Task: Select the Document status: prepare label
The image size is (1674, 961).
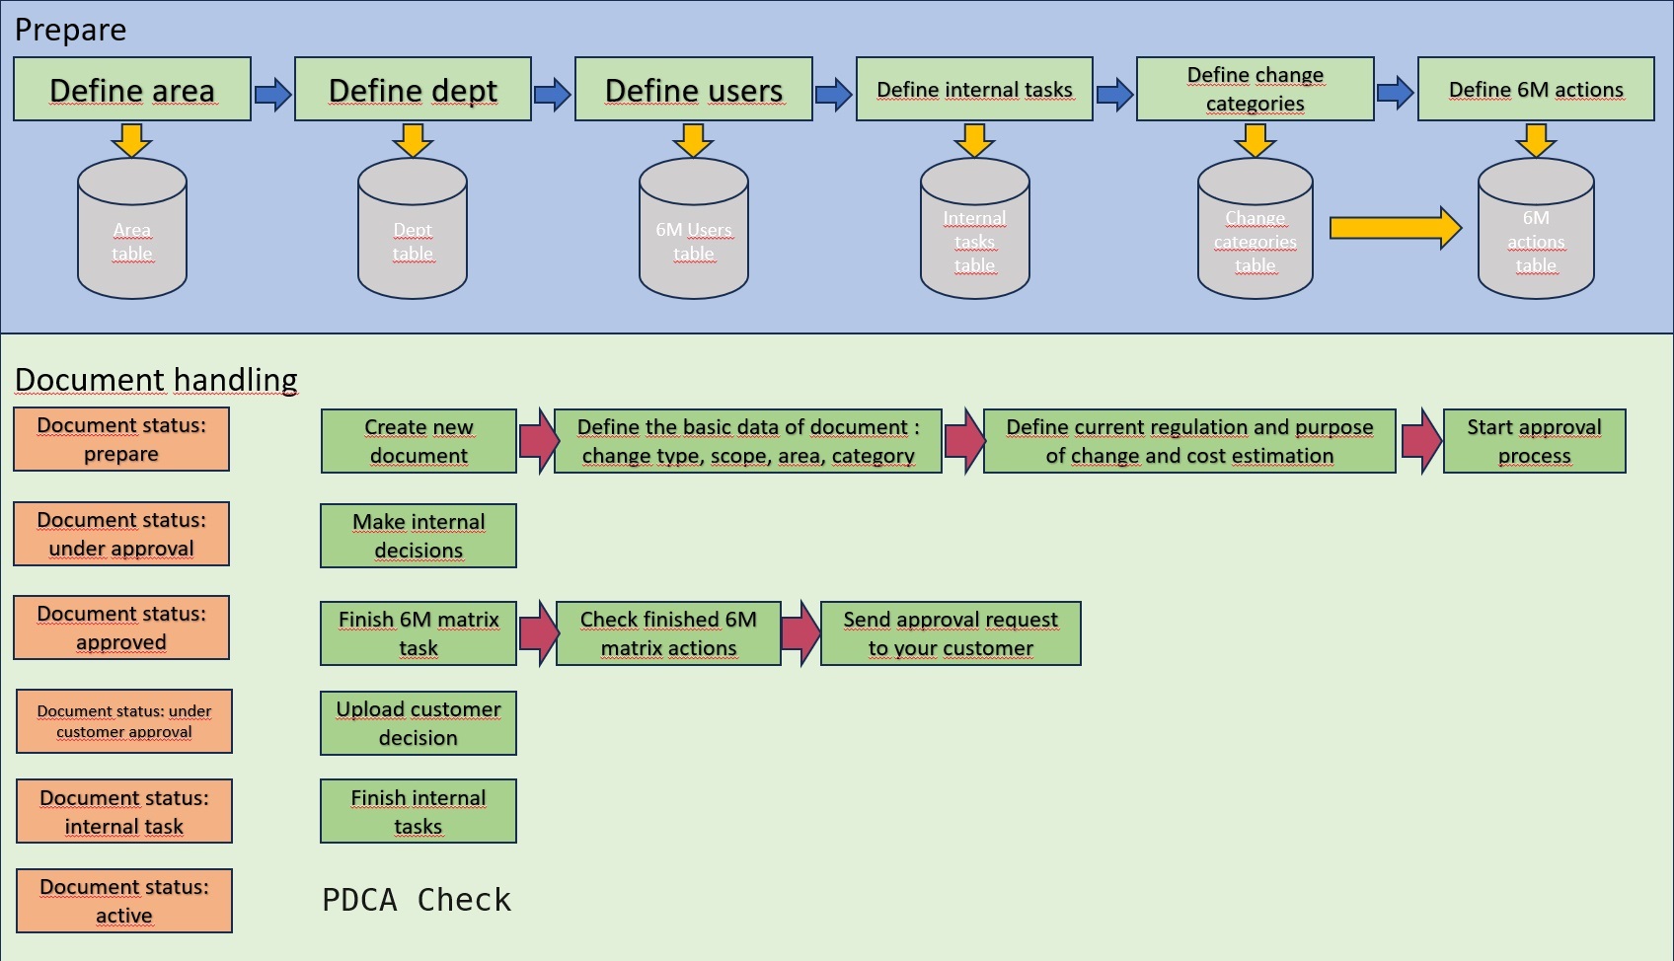Action: coord(121,439)
